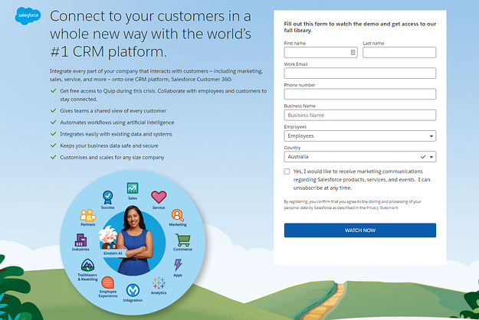Click the Commerce shopping cart icon
The height and width of the screenshot is (320, 479).
pyautogui.click(x=182, y=240)
